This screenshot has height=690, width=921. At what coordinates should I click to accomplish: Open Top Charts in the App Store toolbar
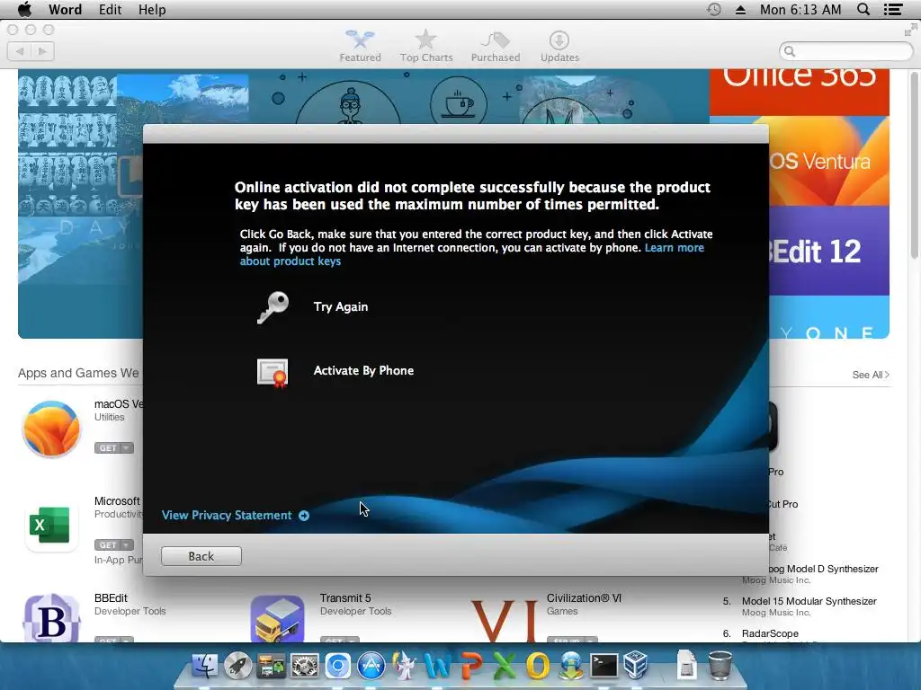tap(426, 47)
